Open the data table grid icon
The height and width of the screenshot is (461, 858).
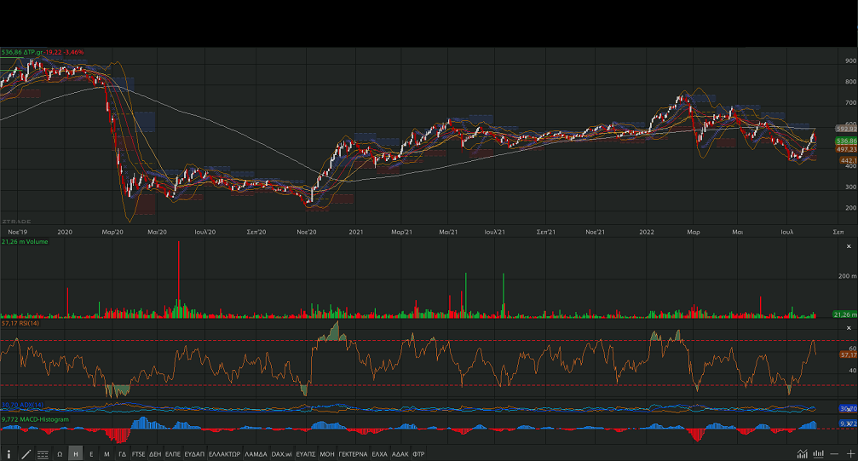[43, 454]
